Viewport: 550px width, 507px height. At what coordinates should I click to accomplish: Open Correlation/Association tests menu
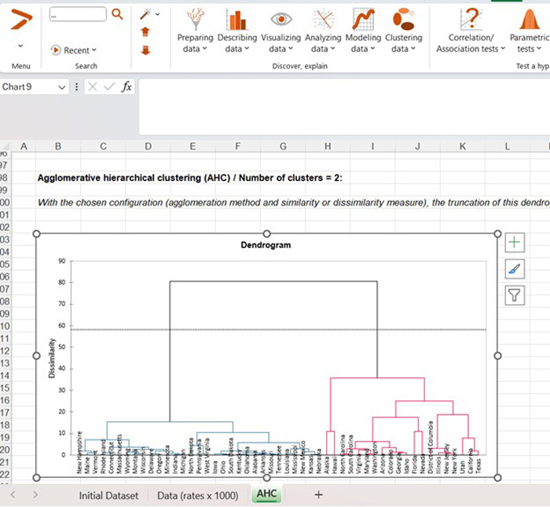[x=471, y=30]
